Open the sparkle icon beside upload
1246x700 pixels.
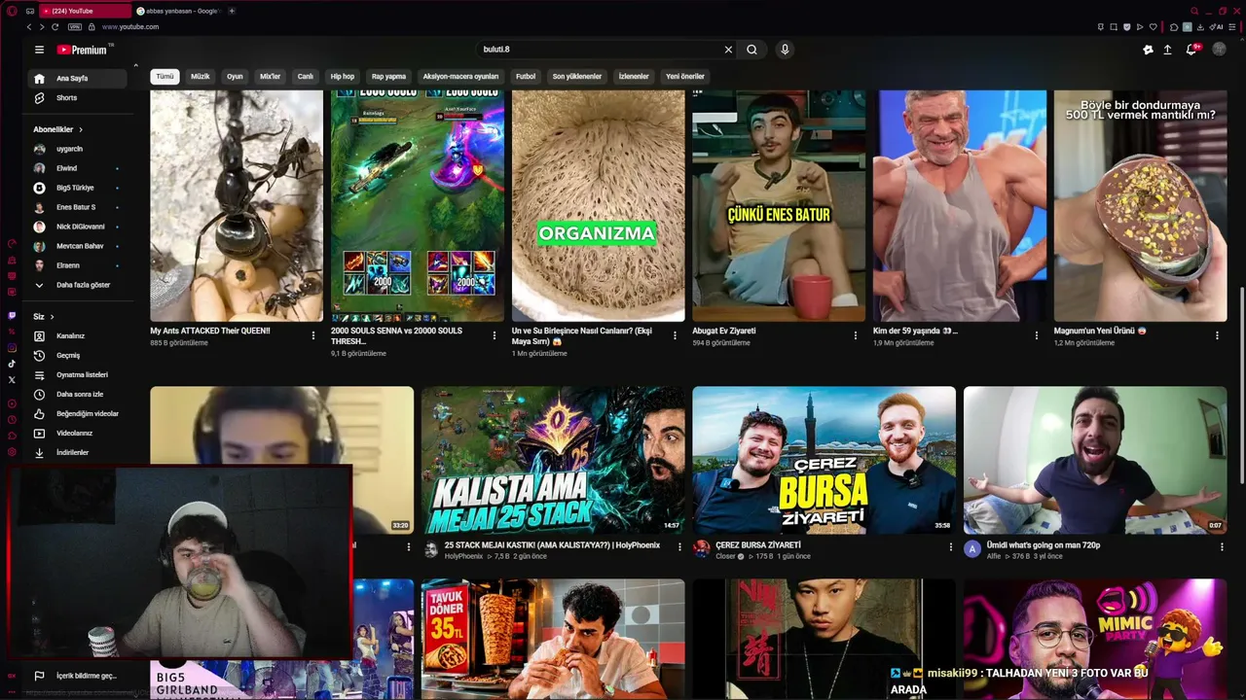pyautogui.click(x=1148, y=50)
